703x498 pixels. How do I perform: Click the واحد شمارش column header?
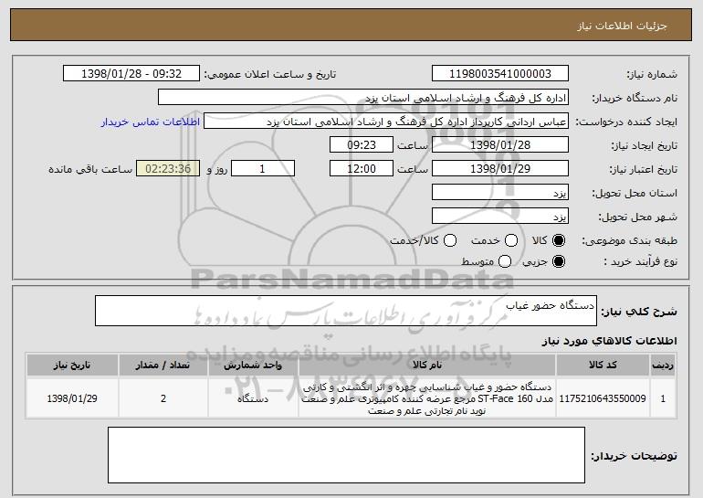pyautogui.click(x=253, y=366)
